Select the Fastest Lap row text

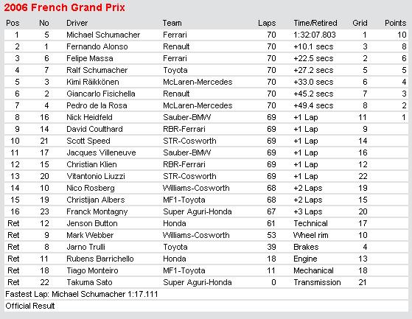[82, 295]
